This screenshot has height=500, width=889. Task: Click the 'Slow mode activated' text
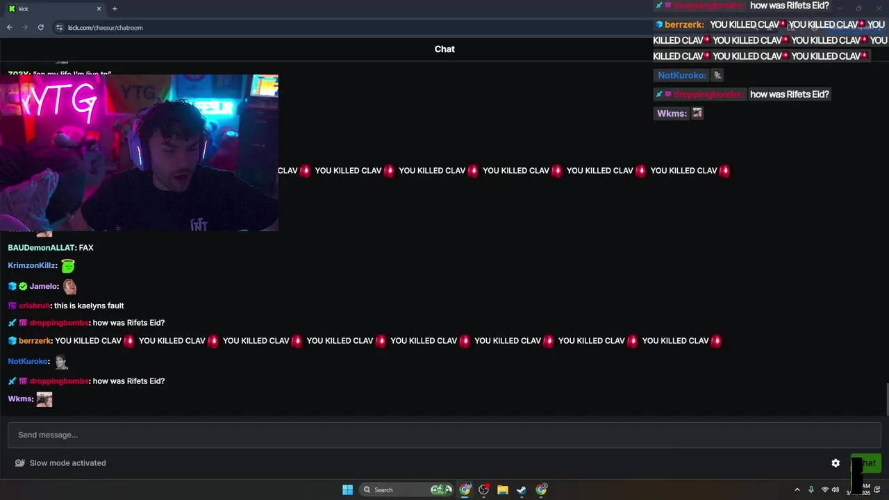(67, 463)
